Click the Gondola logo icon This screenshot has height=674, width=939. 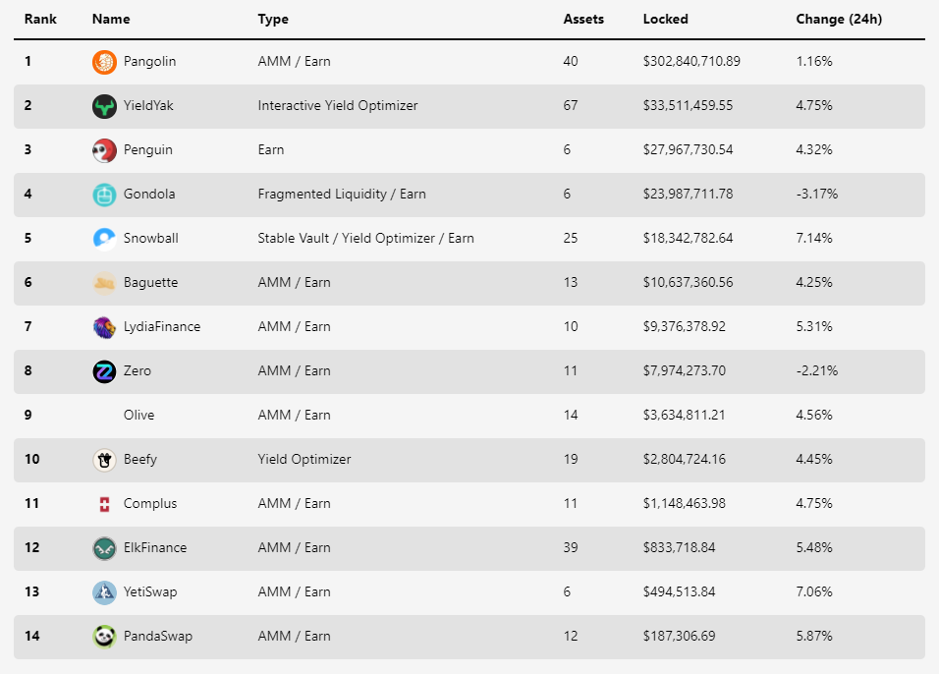(x=104, y=195)
